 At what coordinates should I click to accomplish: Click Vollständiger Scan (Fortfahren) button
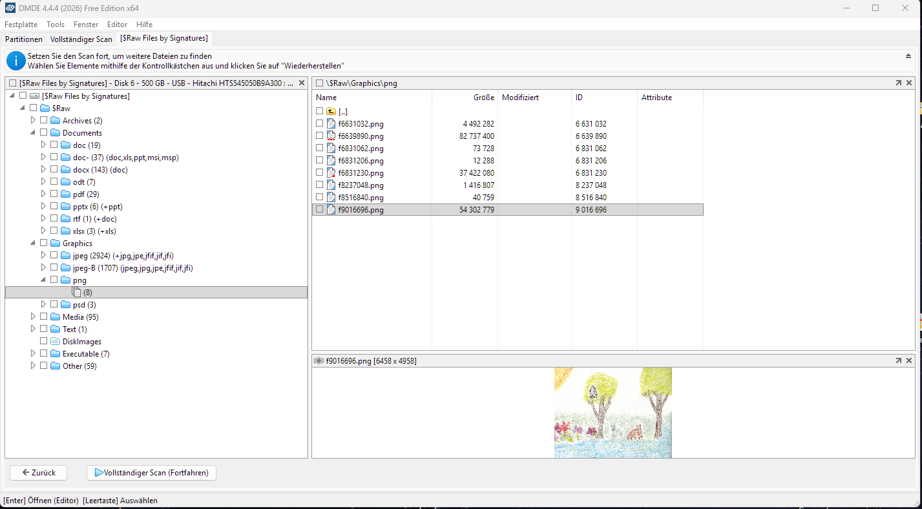(x=151, y=473)
